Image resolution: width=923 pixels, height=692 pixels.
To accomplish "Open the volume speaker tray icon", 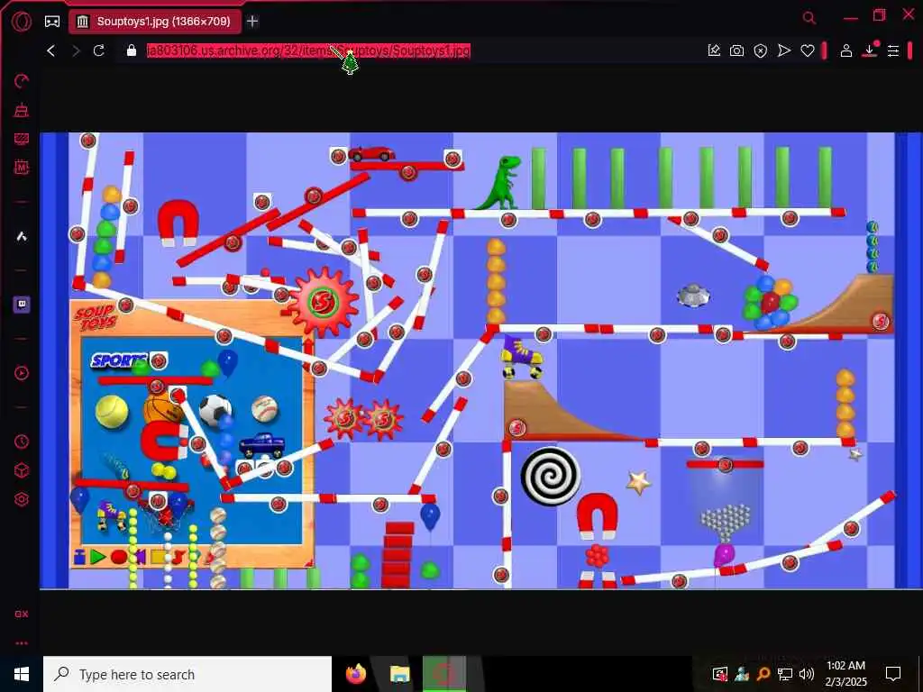I will tap(807, 674).
